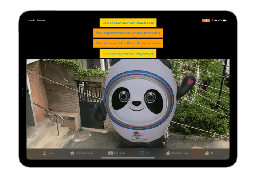The height and width of the screenshot is (178, 256).
Task: Open the Rules Explained tab label
Action: tap(84, 153)
